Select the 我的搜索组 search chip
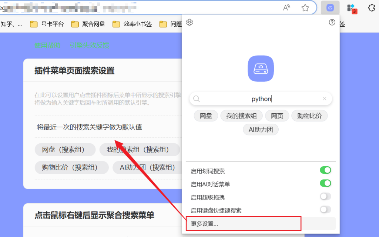This screenshot has height=237, width=379. [x=241, y=116]
